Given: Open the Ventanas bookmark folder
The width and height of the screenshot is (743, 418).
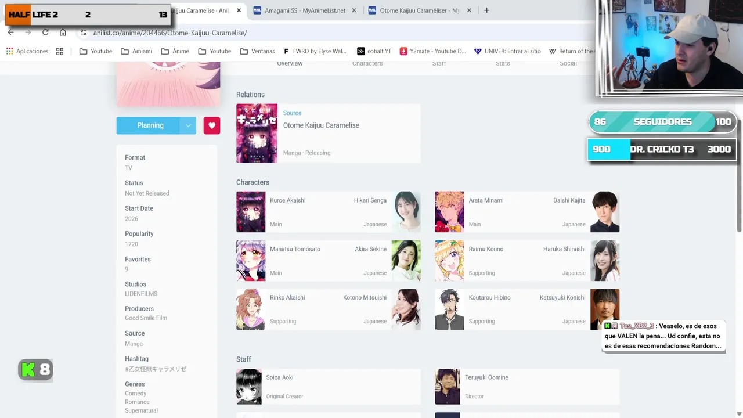Looking at the screenshot, I should 257,51.
